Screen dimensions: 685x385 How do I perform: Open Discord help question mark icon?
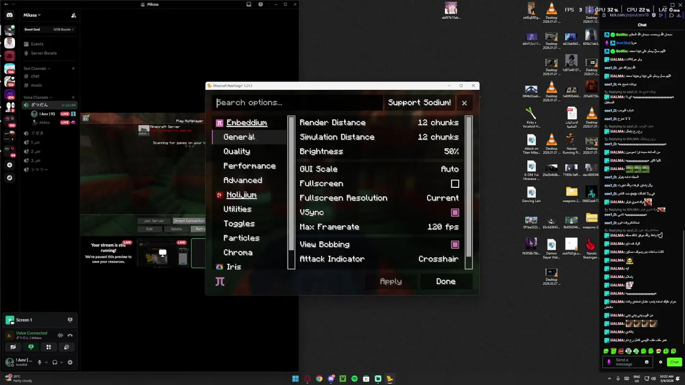point(261,4)
